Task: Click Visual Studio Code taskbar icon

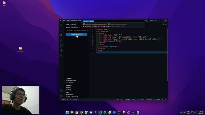Action: (x=100, y=112)
